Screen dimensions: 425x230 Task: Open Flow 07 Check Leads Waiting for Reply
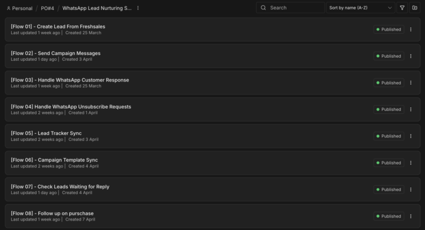click(x=212, y=189)
